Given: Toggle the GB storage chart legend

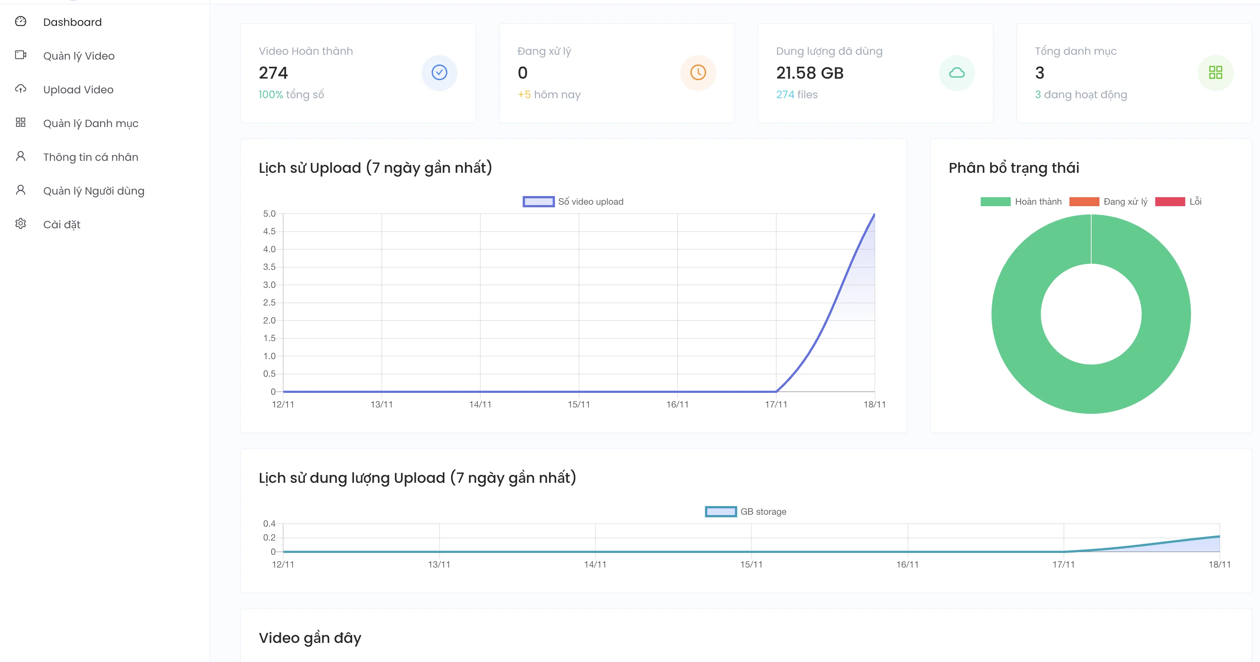Looking at the screenshot, I should click(745, 511).
